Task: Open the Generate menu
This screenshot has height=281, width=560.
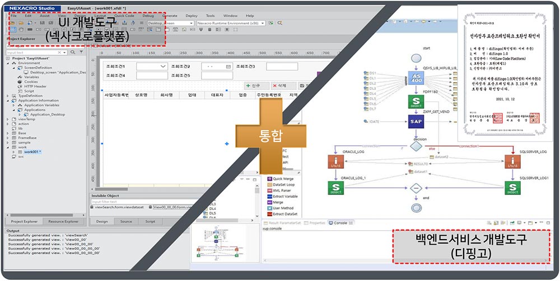Action: pyautogui.click(x=170, y=16)
